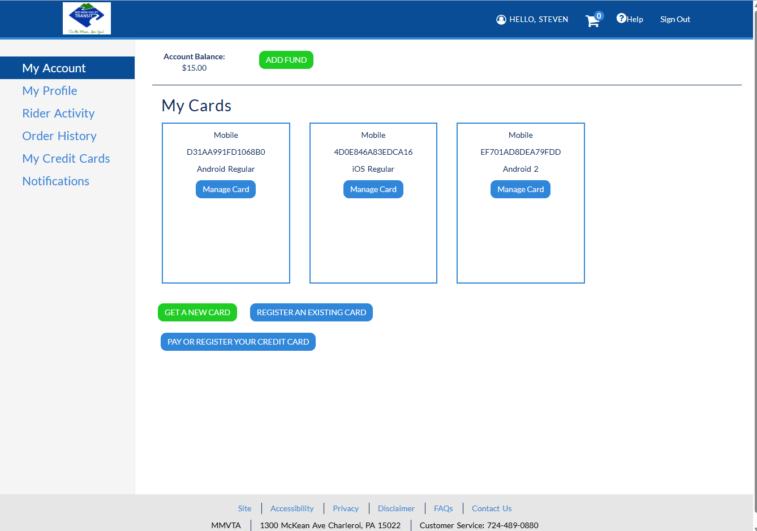Screen dimensions: 757x531
Task: Open My Credit Cards section
Action: 66,159
